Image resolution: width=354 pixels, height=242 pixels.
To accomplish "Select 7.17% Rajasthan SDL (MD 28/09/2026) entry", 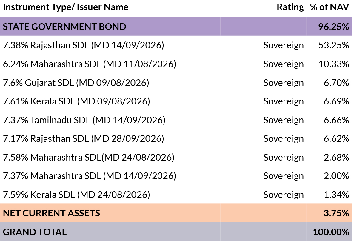I will tap(84, 139).
